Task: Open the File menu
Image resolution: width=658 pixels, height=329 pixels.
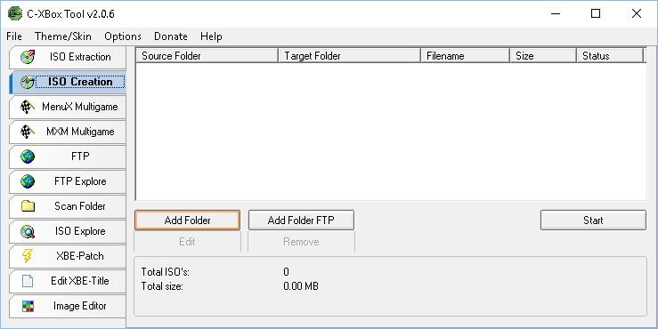Action: [14, 36]
